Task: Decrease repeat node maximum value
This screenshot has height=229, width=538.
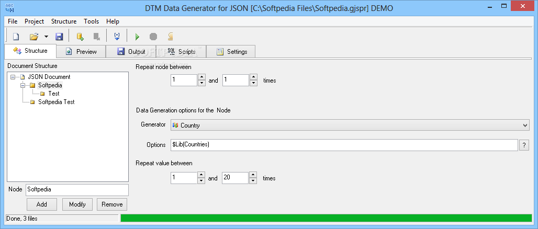Action: [x=253, y=83]
